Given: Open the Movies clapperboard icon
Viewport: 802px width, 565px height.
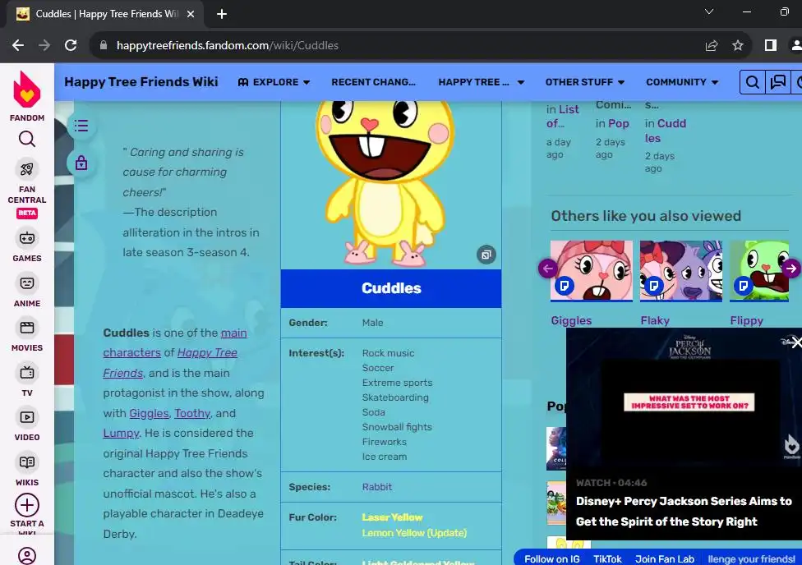Looking at the screenshot, I should point(26,327).
